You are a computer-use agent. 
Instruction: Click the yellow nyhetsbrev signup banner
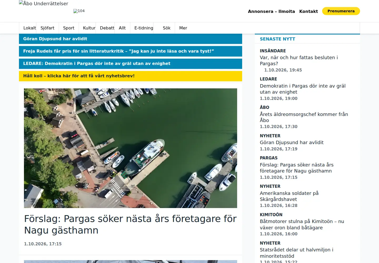coord(131,76)
